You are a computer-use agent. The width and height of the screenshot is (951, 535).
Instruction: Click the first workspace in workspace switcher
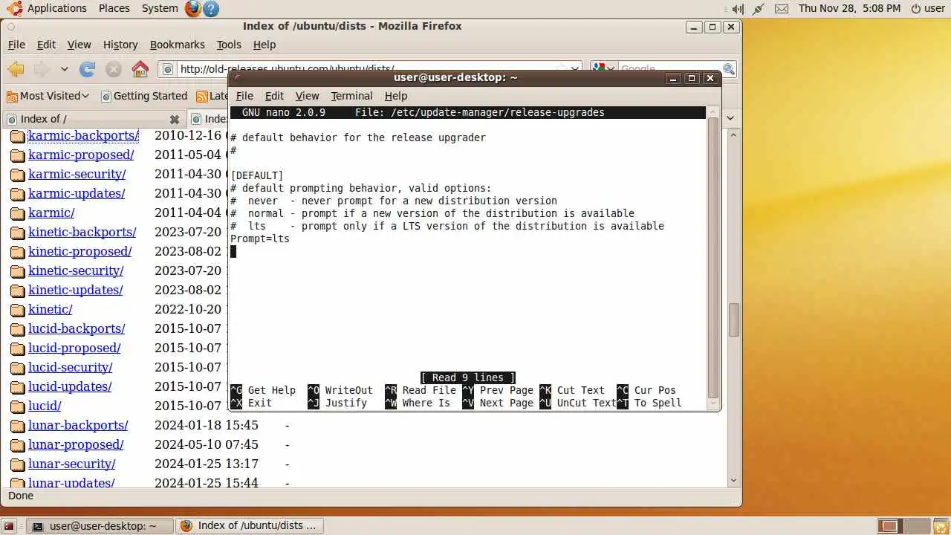click(x=888, y=526)
